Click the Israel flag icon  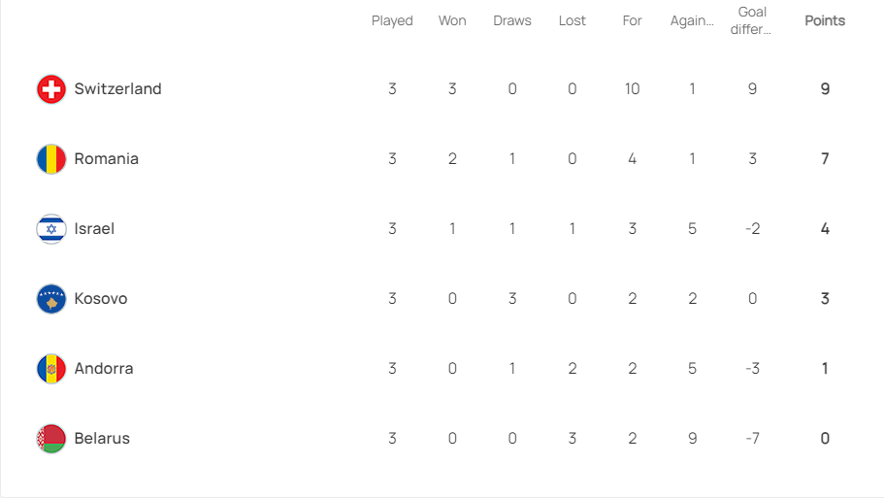click(51, 229)
